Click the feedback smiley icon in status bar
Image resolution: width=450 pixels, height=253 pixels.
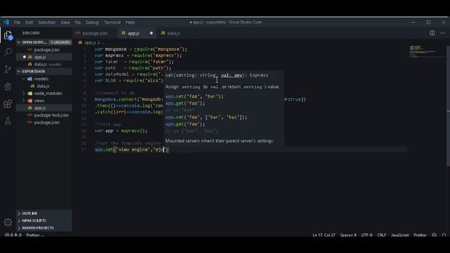click(434, 235)
